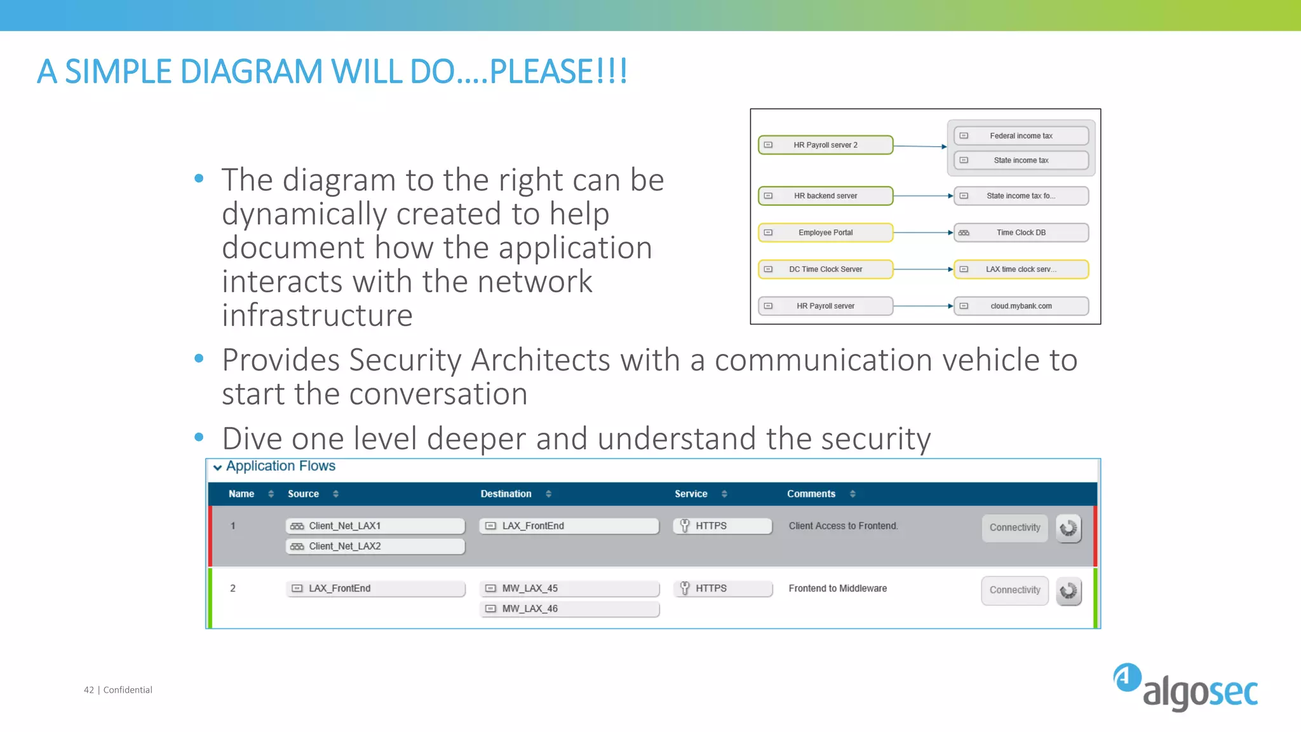Click 'Client Access to Frontend.' comment
Viewport: 1301px width, 732px height.
click(843, 526)
